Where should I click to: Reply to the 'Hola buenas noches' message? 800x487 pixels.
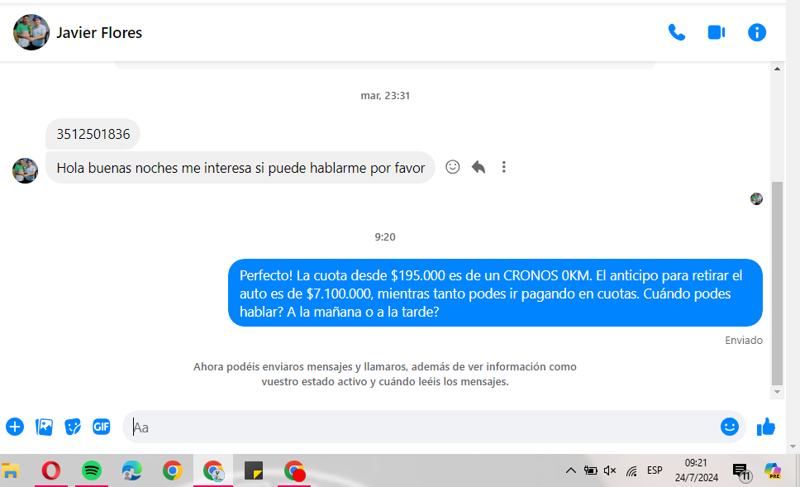pos(478,167)
